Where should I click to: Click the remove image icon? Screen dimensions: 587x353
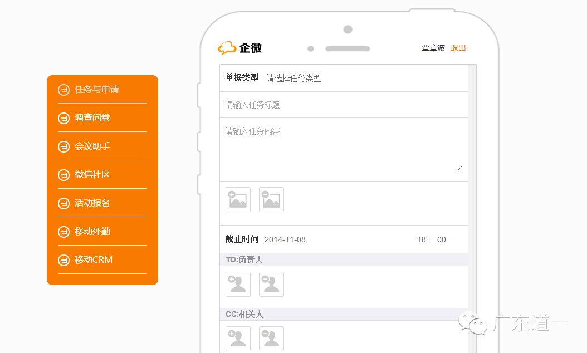271,199
